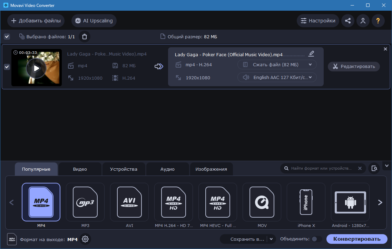Click source resolution 1920x1080 value
The width and height of the screenshot is (392, 249).
click(x=90, y=78)
